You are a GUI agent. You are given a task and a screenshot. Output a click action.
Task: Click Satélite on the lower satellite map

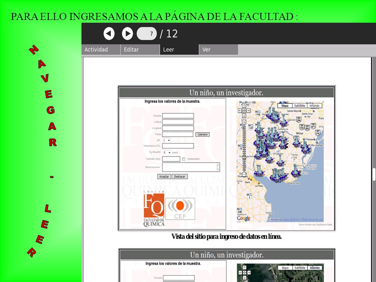[x=300, y=268]
